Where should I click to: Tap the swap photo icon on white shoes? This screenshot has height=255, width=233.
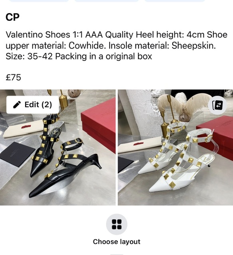(x=217, y=104)
